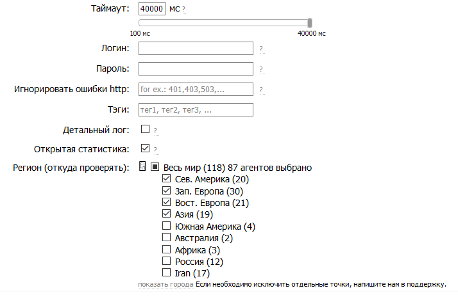Click the timeout slider handle
The image size is (458, 302).
point(310,23)
